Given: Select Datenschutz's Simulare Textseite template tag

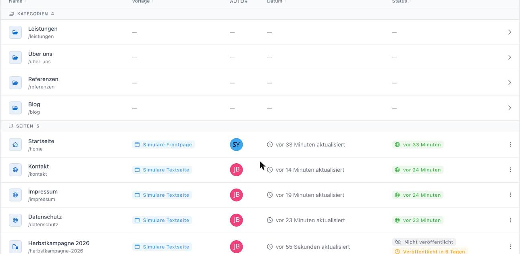Looking at the screenshot, I should tap(162, 220).
